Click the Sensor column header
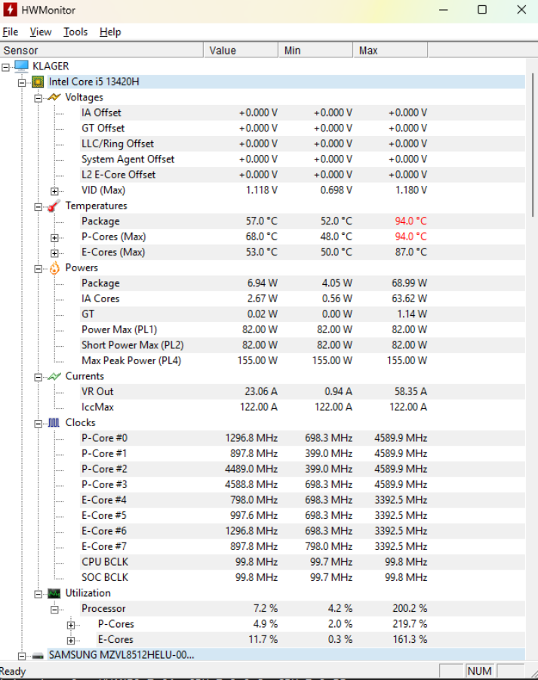This screenshot has height=680, width=538. [x=102, y=51]
